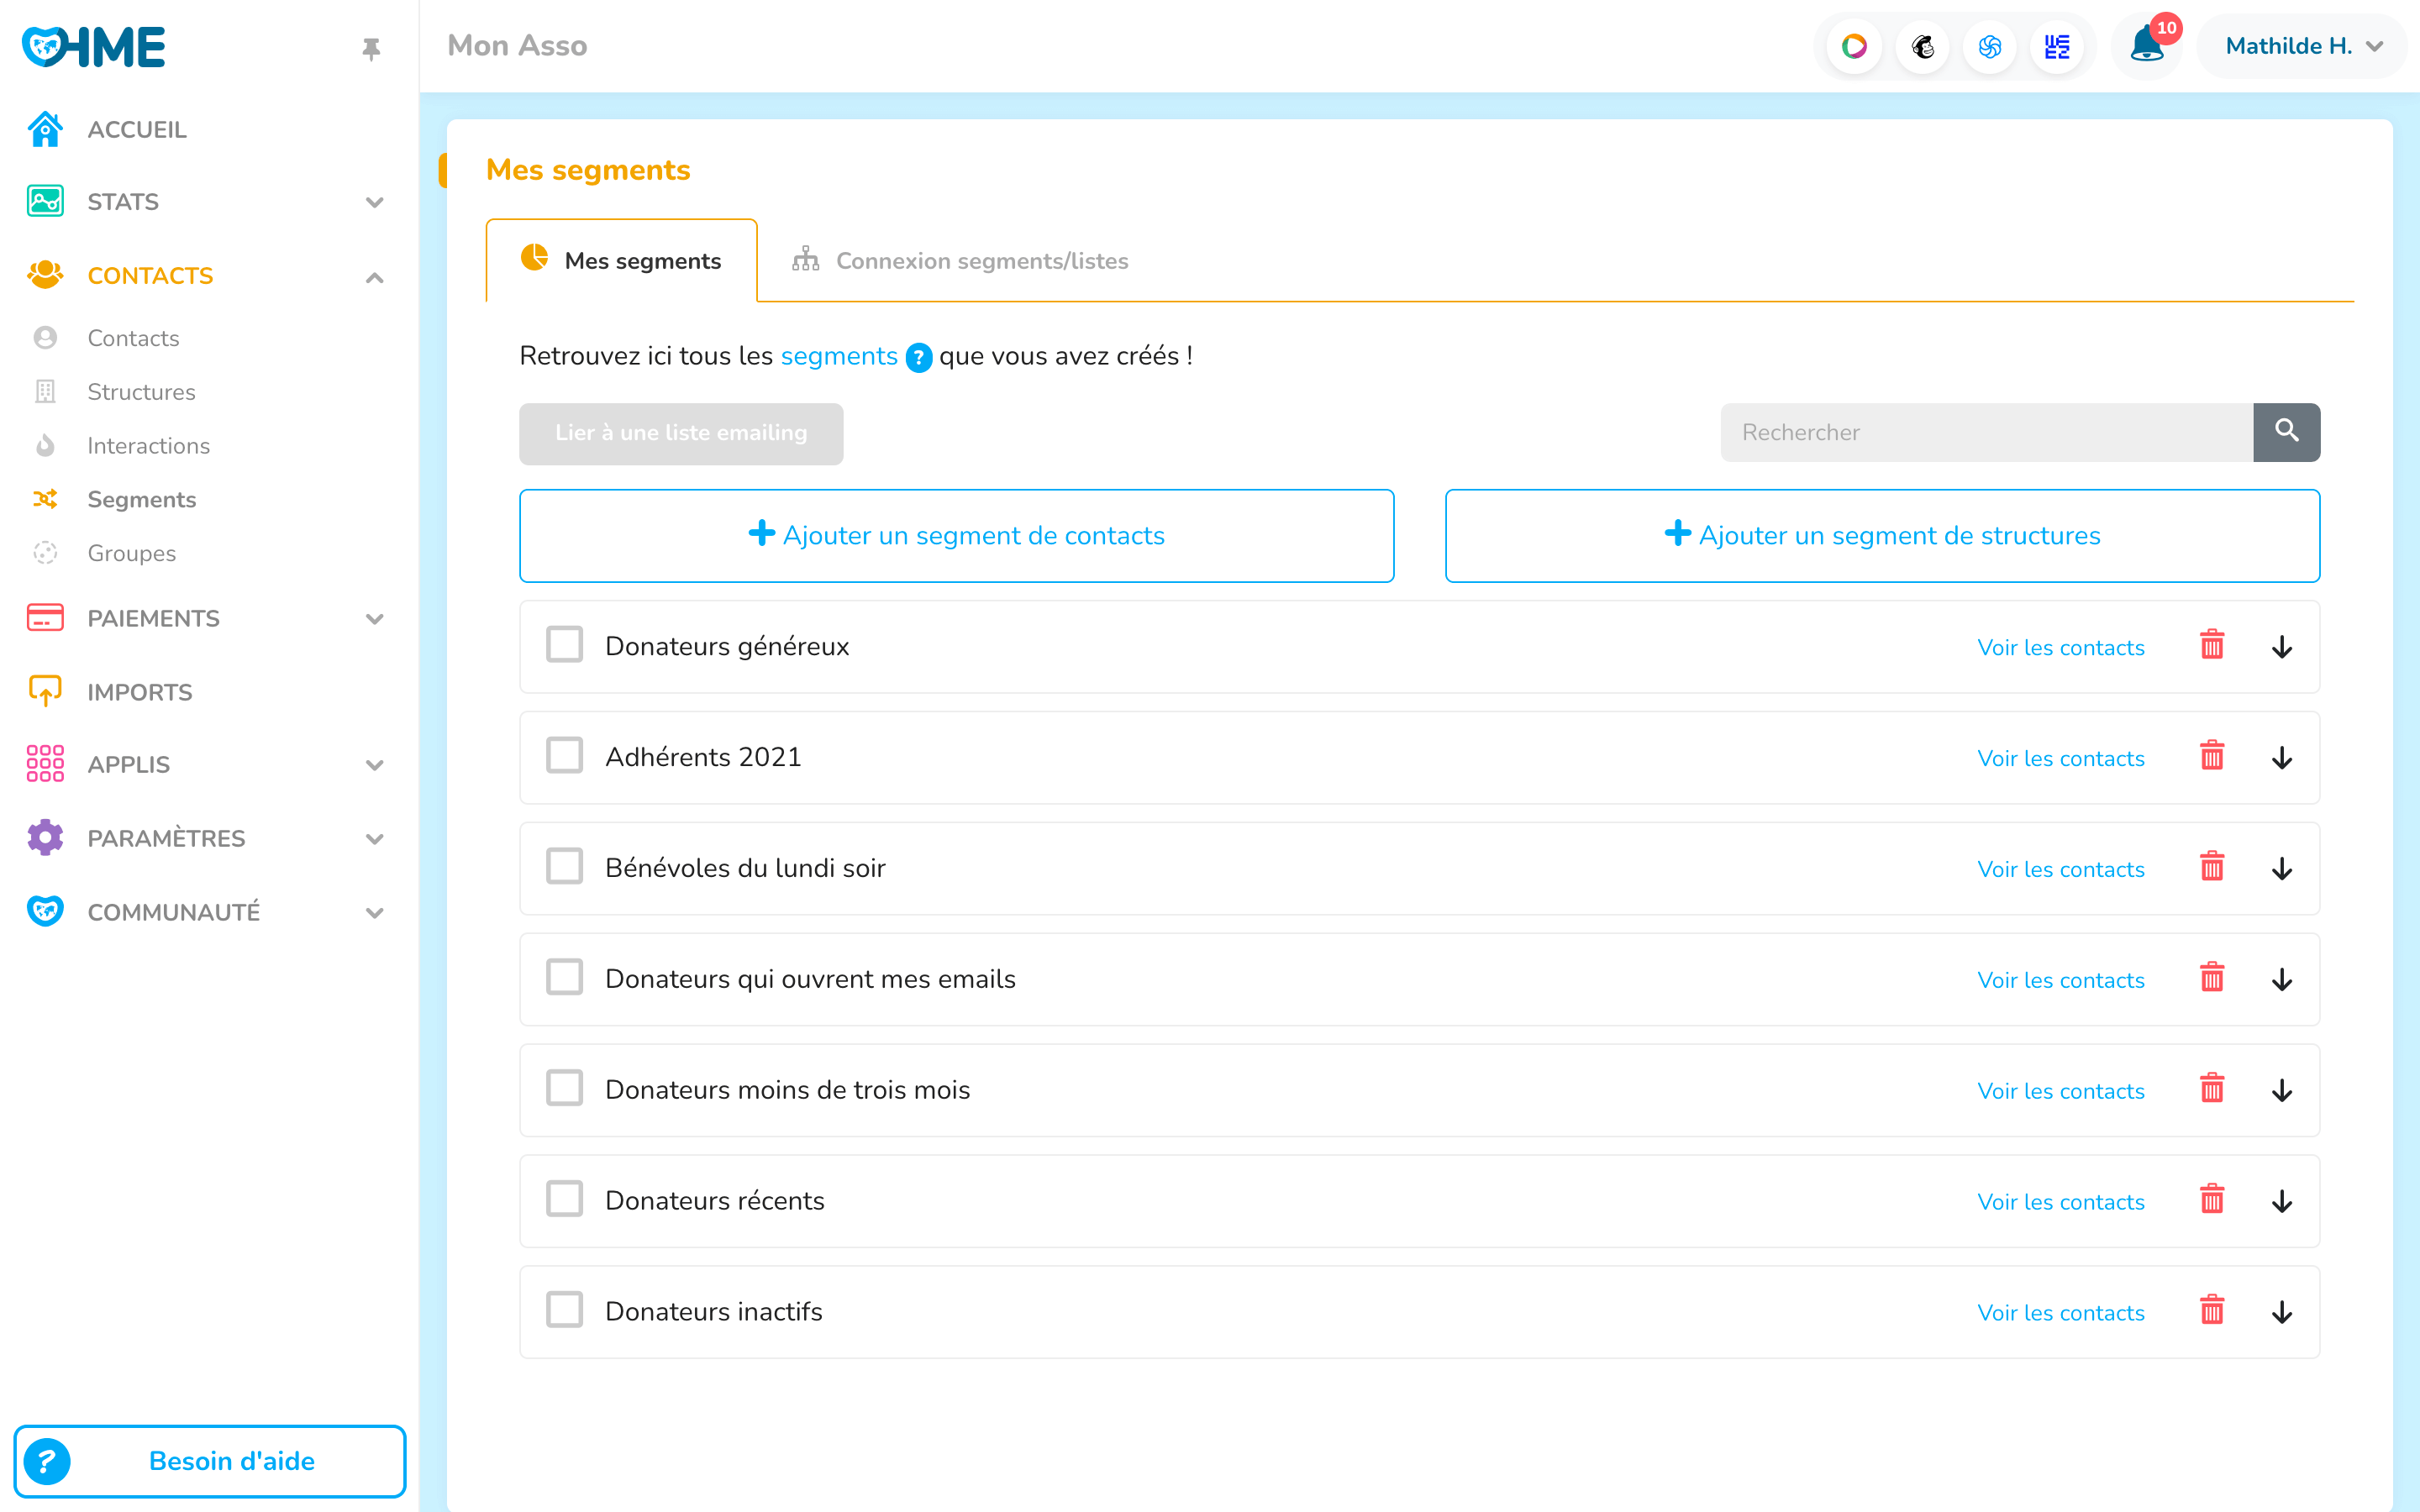Click the sidebar pin icon

pos(371,48)
